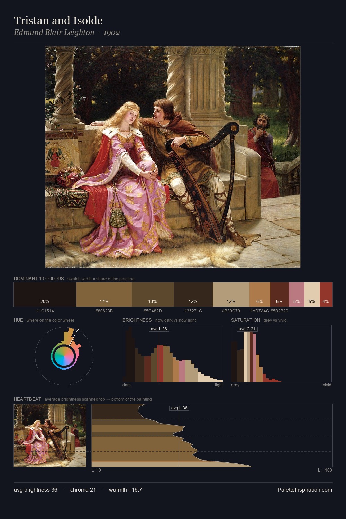Click the hex code '#80623B'

click(104, 311)
